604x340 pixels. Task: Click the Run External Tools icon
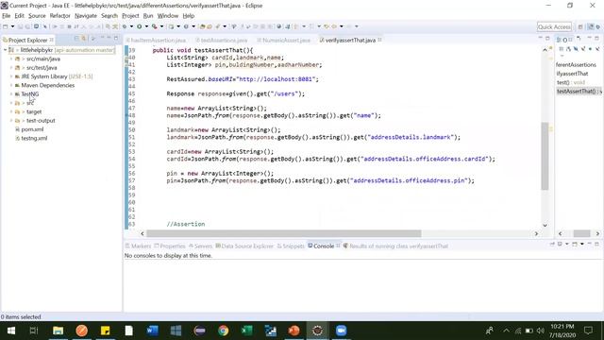(155, 26)
